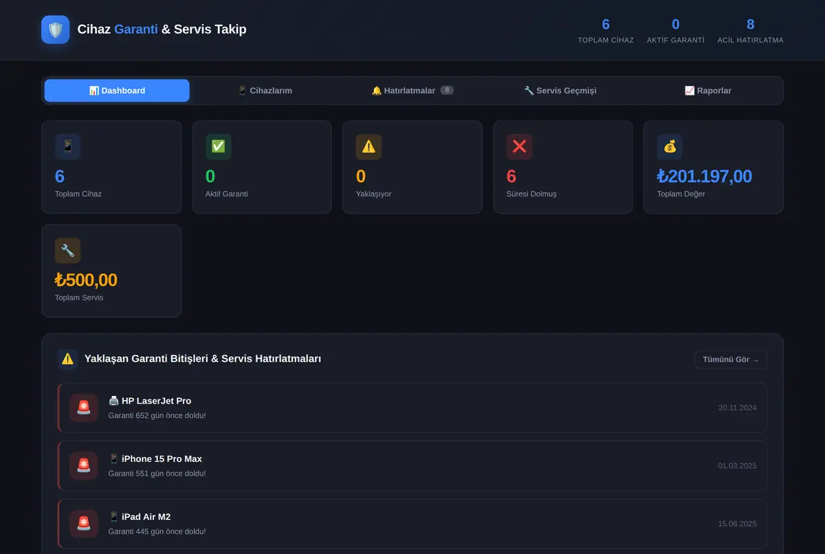This screenshot has width=825, height=554.
Task: Go to the Servis Geçmişi tab
Action: pyautogui.click(x=560, y=91)
